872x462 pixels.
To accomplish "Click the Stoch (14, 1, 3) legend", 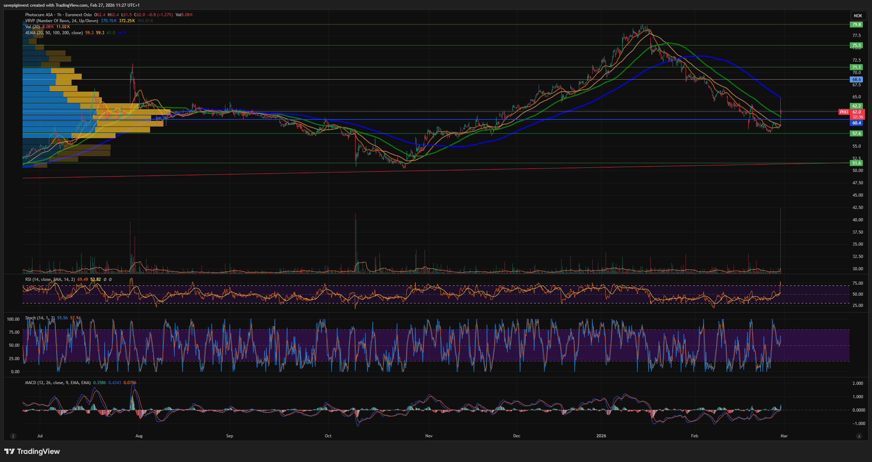I will click(39, 318).
